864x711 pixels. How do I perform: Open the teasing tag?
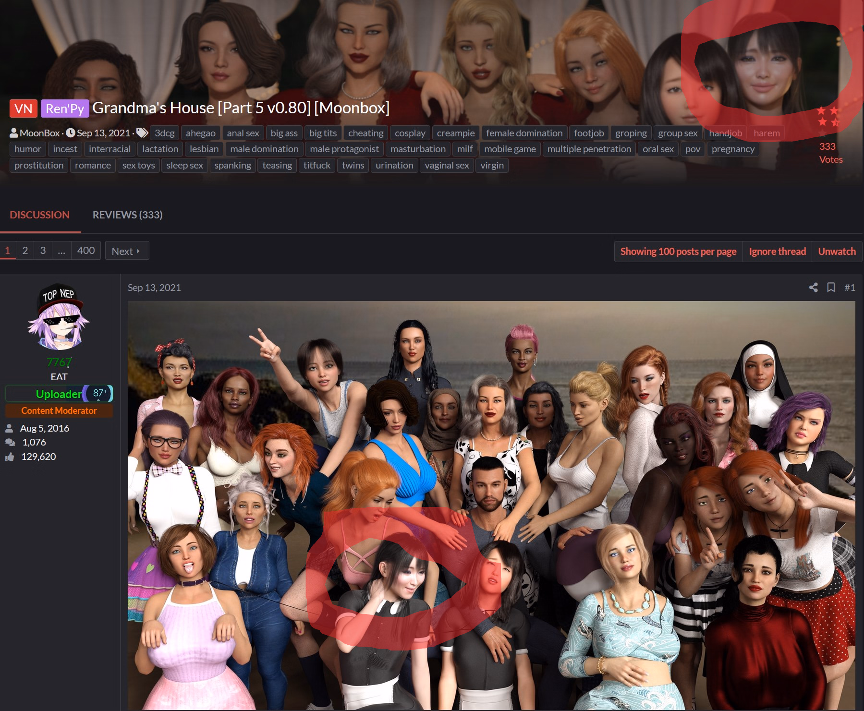pos(277,165)
